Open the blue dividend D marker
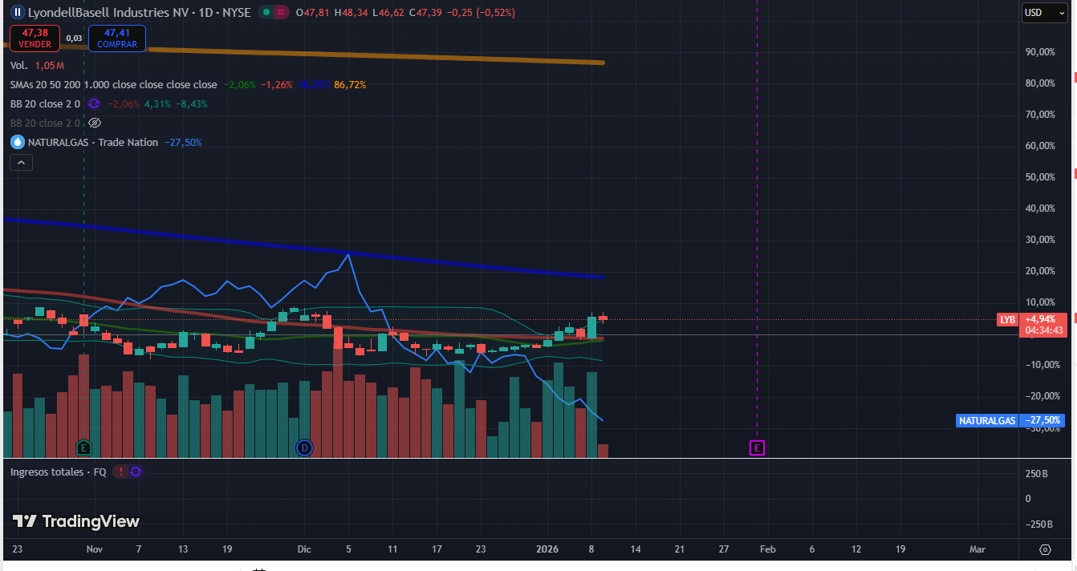 304,447
